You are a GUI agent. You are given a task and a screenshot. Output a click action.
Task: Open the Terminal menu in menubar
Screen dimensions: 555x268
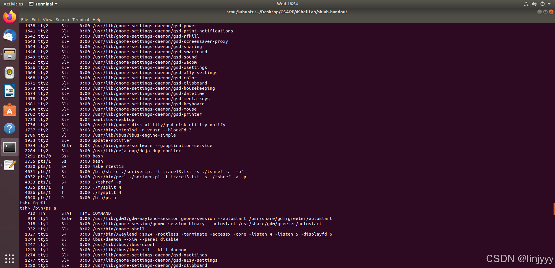pyautogui.click(x=81, y=20)
